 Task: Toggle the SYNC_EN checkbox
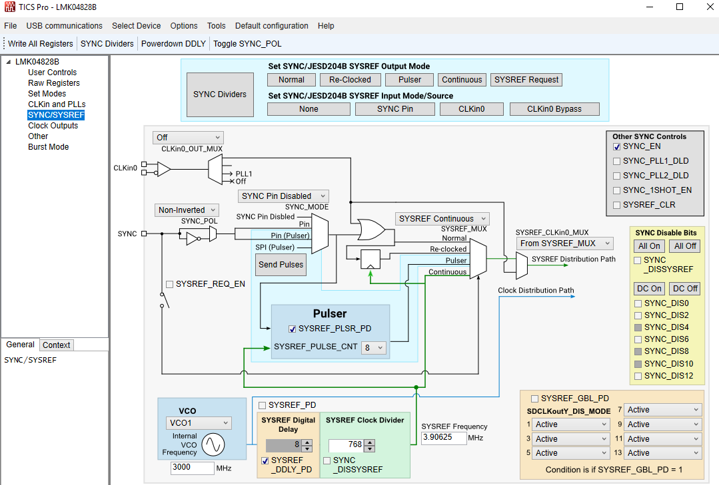tap(617, 146)
